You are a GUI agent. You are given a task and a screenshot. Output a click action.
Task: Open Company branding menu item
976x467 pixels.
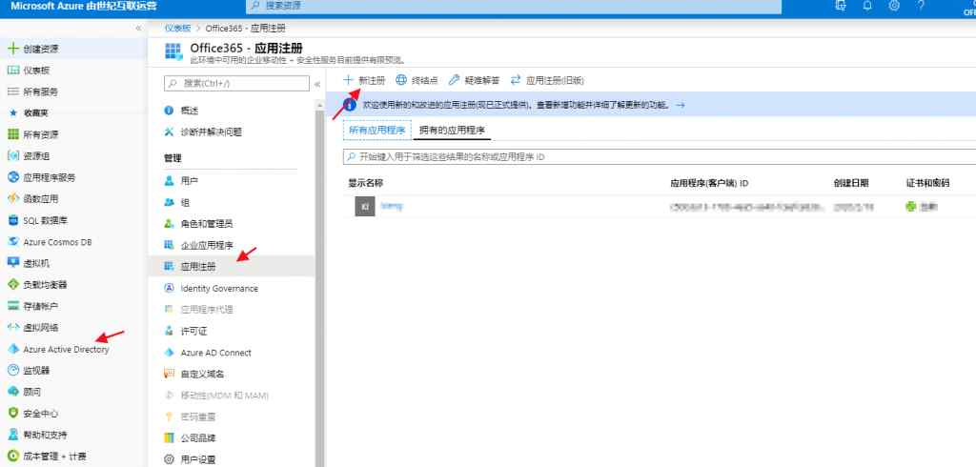point(198,438)
